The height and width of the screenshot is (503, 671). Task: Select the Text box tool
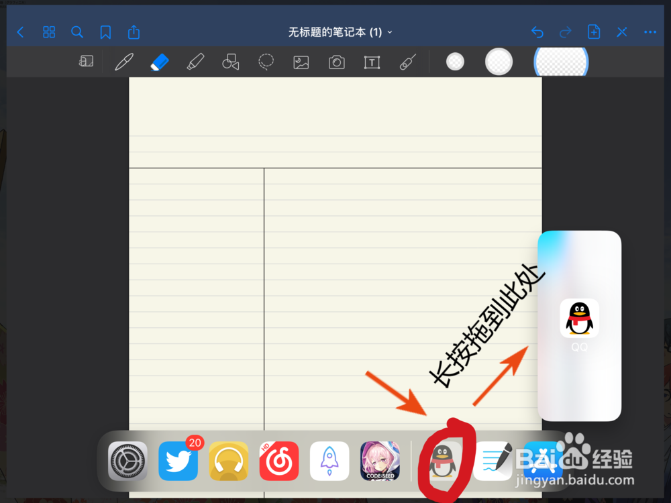pyautogui.click(x=372, y=62)
